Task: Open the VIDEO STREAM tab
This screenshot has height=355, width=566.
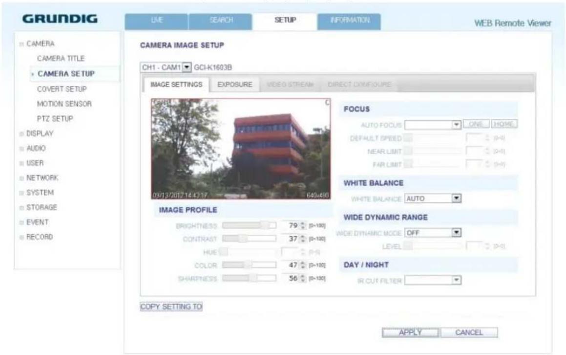Action: (x=290, y=85)
